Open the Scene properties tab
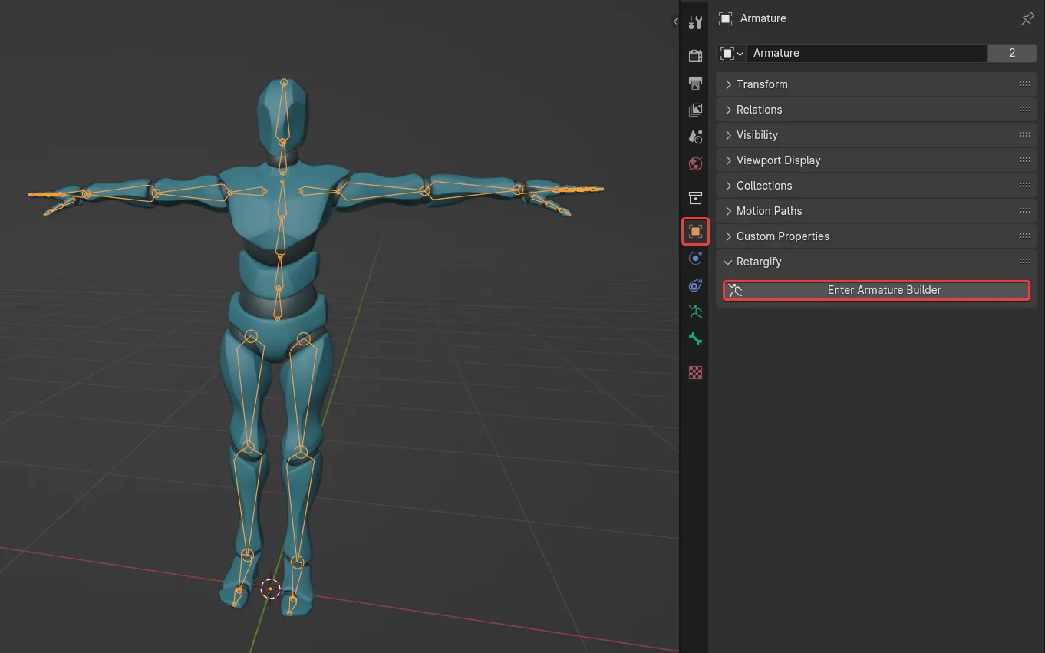The image size is (1045, 653). pos(695,137)
